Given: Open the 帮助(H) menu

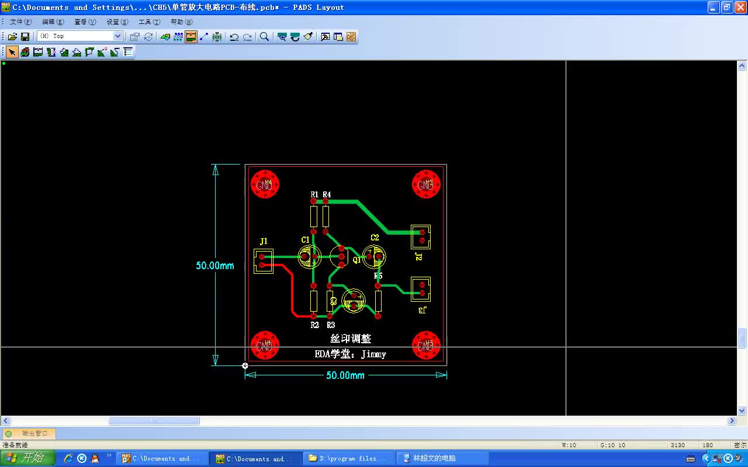Looking at the screenshot, I should (182, 22).
